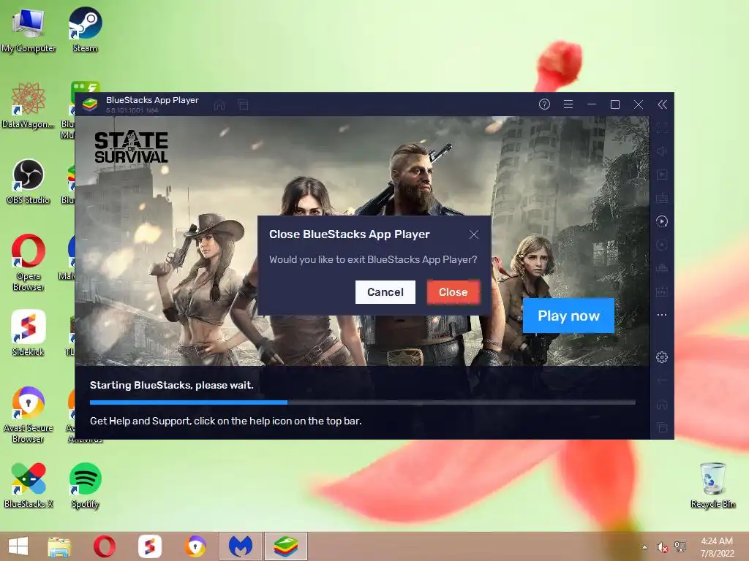749x561 pixels.
Task: Click the volume icon in the BlueStacks sidebar
Action: click(661, 151)
